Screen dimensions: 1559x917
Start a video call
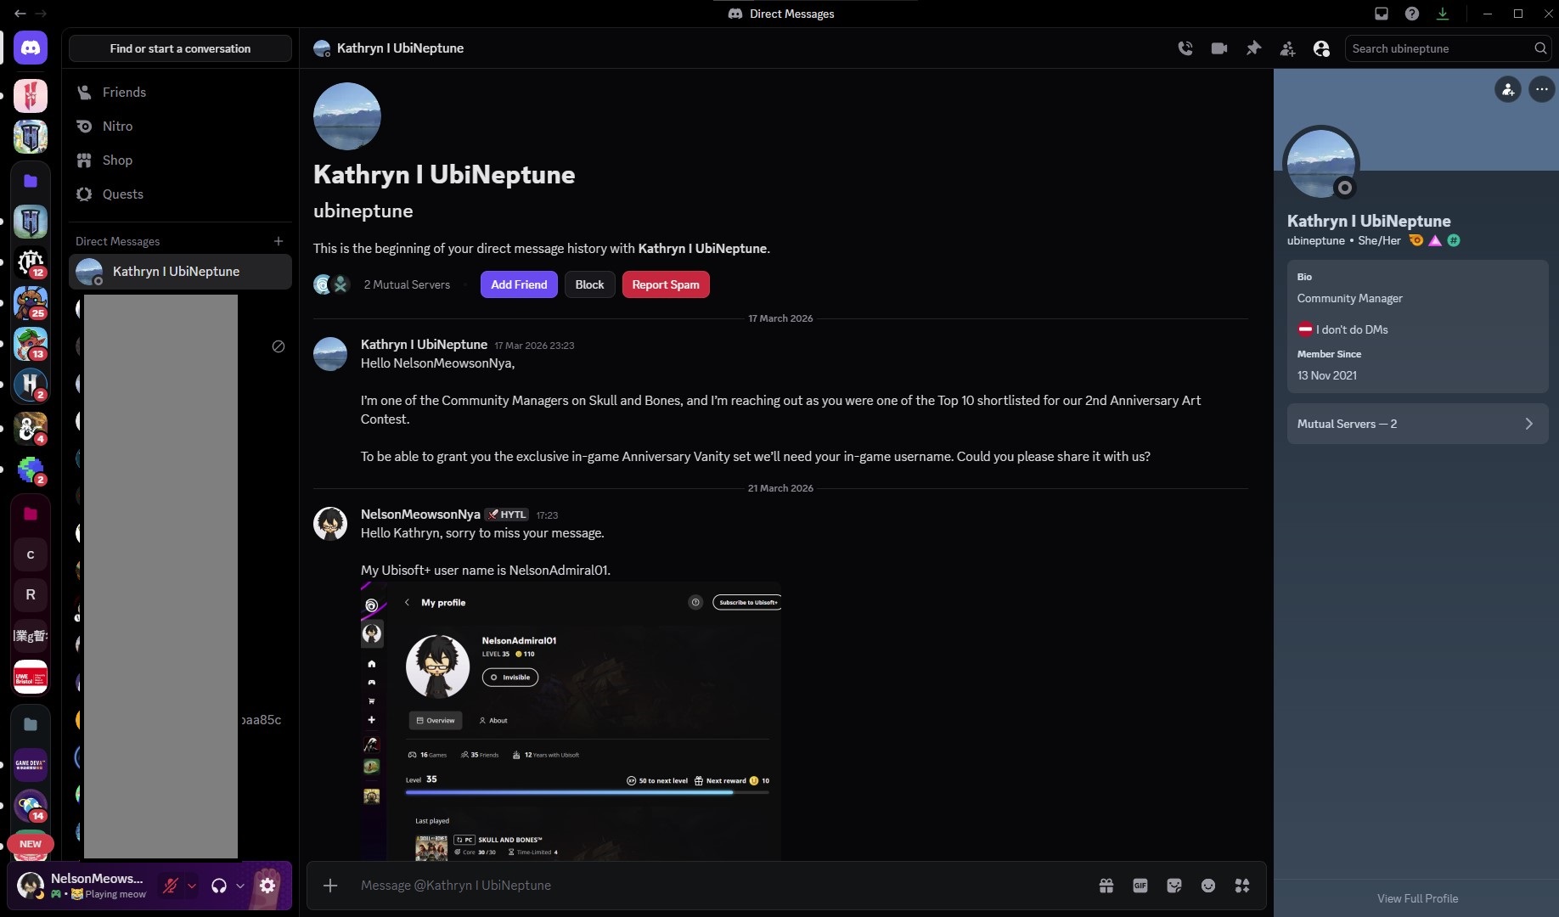(1219, 48)
